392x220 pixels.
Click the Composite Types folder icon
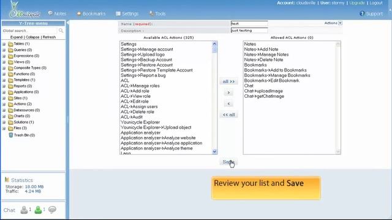[10, 68]
